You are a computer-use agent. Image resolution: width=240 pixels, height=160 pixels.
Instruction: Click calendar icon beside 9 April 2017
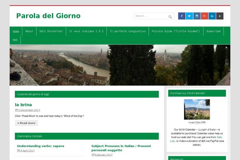tap(18, 151)
